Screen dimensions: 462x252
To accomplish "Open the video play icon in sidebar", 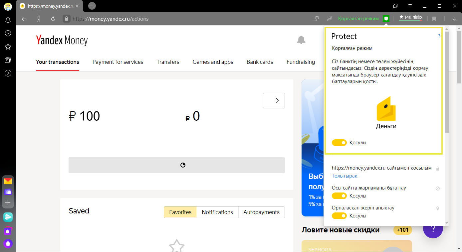I will (8, 73).
